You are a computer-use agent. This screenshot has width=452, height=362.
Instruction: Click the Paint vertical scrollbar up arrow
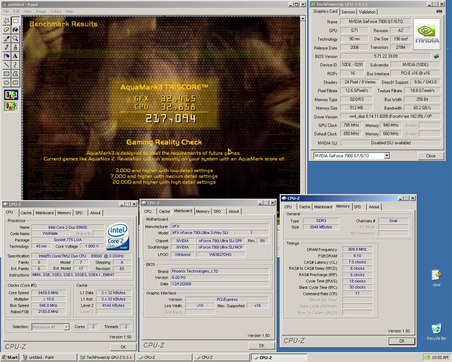tap(303, 18)
